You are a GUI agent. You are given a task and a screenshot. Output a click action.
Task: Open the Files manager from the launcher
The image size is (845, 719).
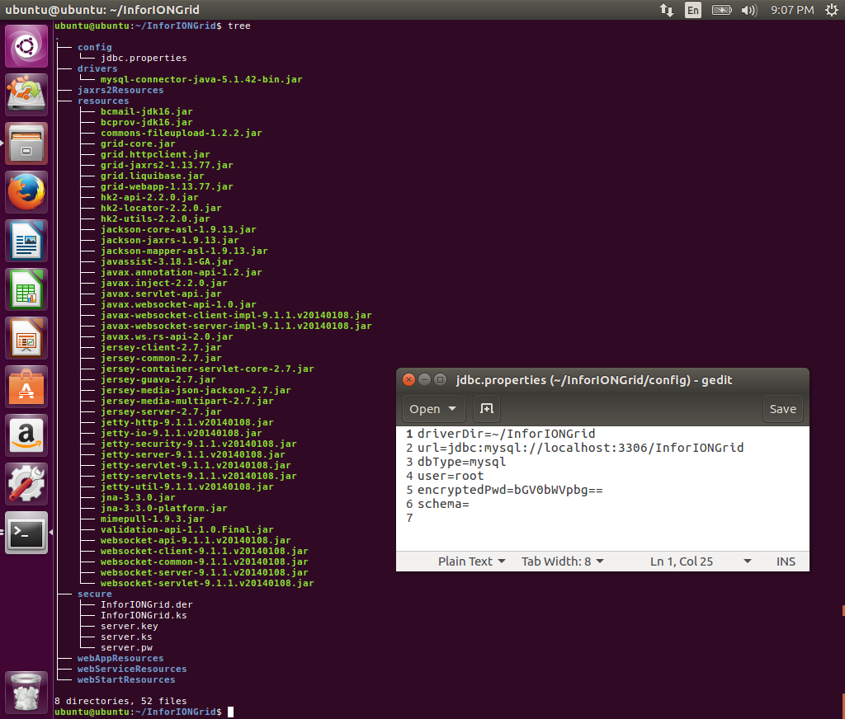[x=27, y=144]
